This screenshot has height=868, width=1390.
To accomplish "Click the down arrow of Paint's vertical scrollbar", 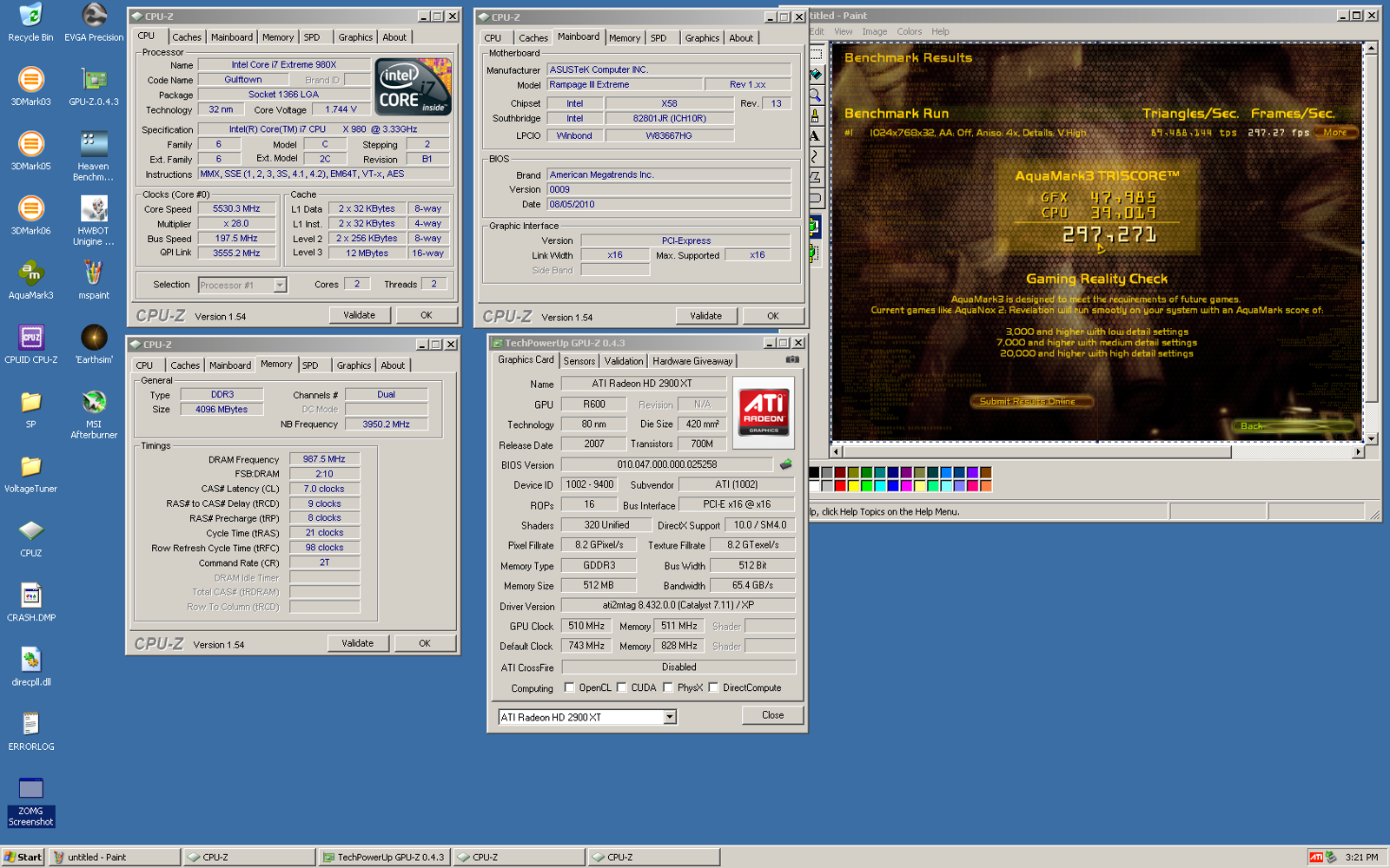I will [x=1372, y=439].
